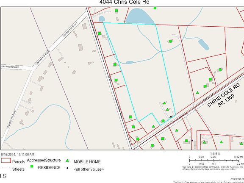244x183 pixels.
Task: Click the AddressedStructure legend heading
Action: [44, 160]
